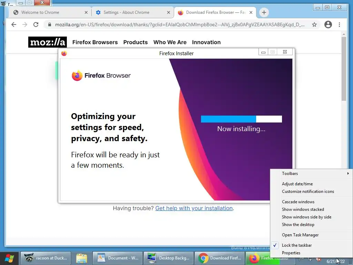This screenshot has height=265, width=353.
Task: Choose Show windows side by side
Action: coord(312,217)
